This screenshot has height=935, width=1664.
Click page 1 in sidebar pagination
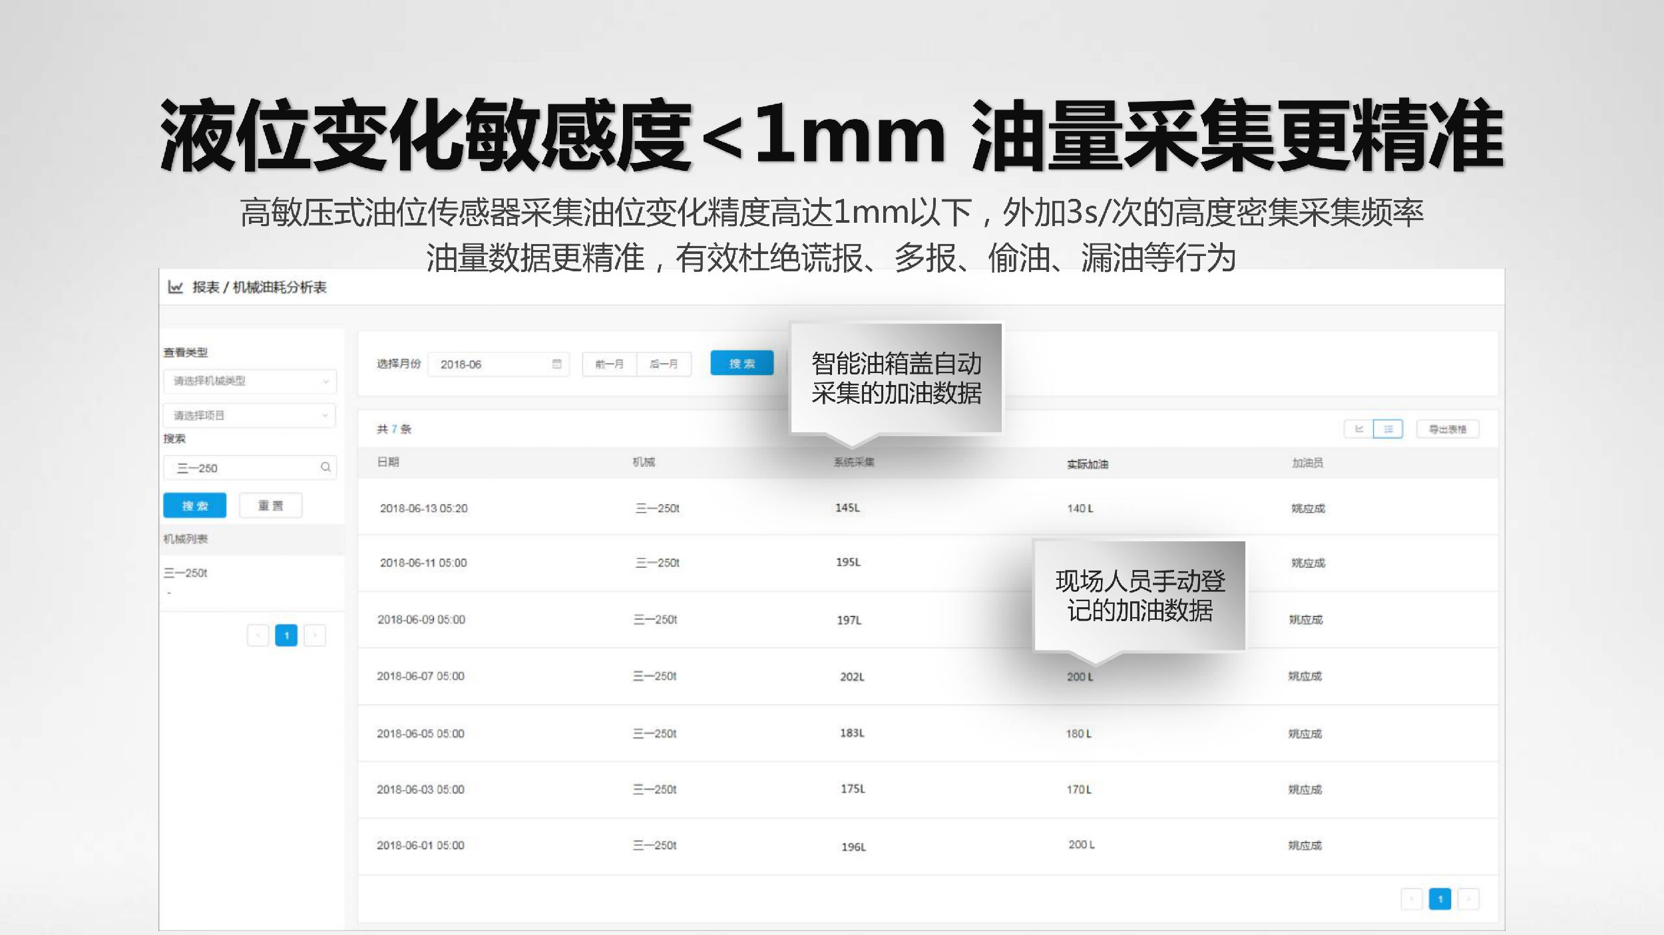point(286,635)
